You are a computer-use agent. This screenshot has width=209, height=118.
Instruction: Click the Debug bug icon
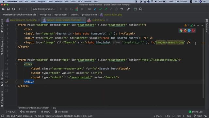pos(66,9)
